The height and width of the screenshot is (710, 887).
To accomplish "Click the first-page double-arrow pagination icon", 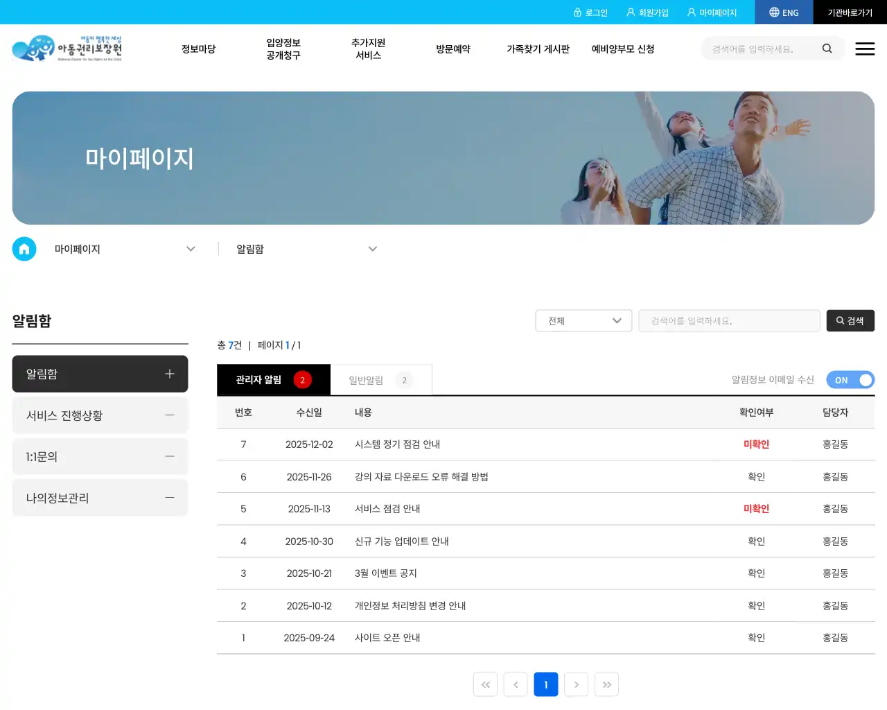I will point(485,684).
